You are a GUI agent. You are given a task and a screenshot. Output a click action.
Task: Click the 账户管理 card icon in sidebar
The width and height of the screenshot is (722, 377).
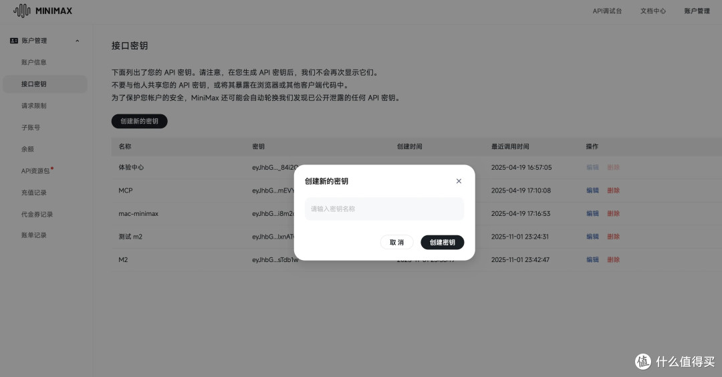coord(14,41)
